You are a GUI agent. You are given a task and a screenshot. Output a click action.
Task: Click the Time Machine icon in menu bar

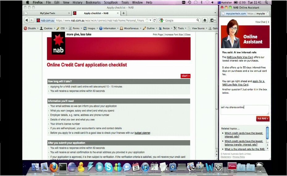pos(189,2)
